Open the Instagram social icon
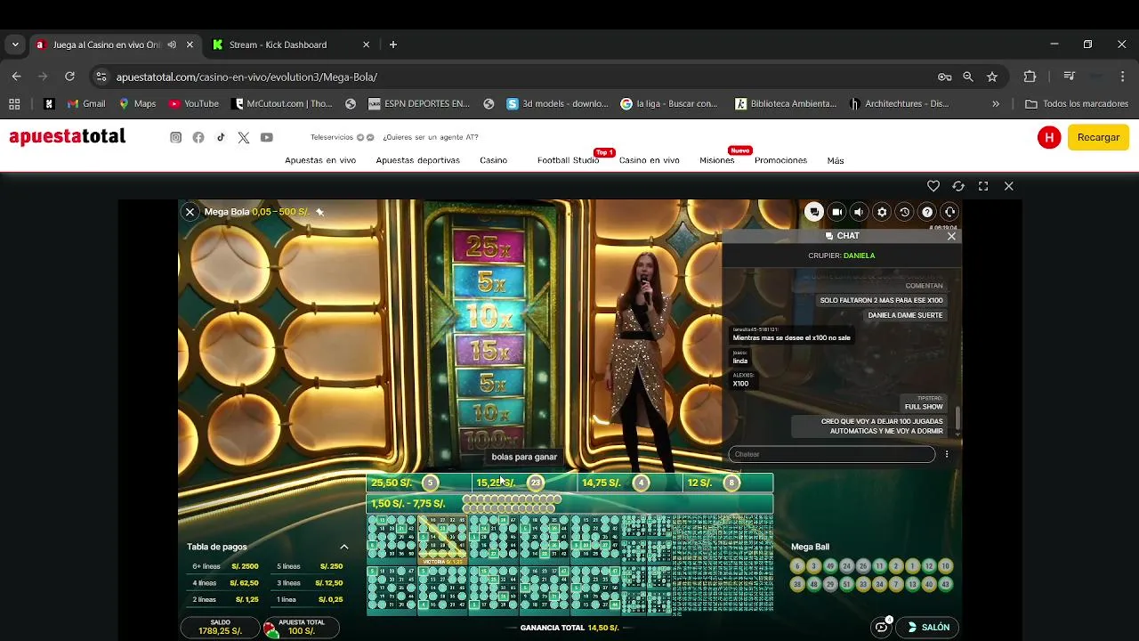1139x641 pixels. point(176,137)
